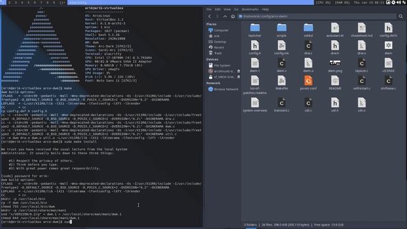The image size is (407, 229).
Task: Switch to workspace tag 5 in the bar
Action: [28, 3]
